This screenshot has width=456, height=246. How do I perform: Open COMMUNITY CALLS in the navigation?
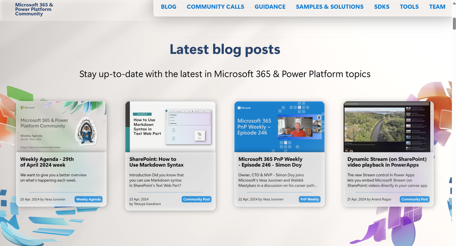(x=215, y=7)
